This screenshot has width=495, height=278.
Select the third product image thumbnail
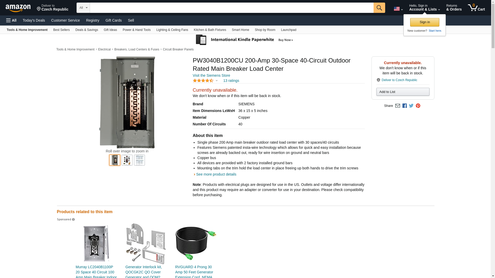pos(139,160)
